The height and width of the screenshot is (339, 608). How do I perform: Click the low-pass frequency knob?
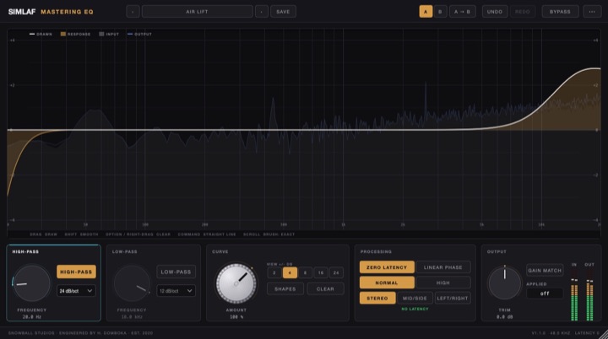[x=132, y=283]
